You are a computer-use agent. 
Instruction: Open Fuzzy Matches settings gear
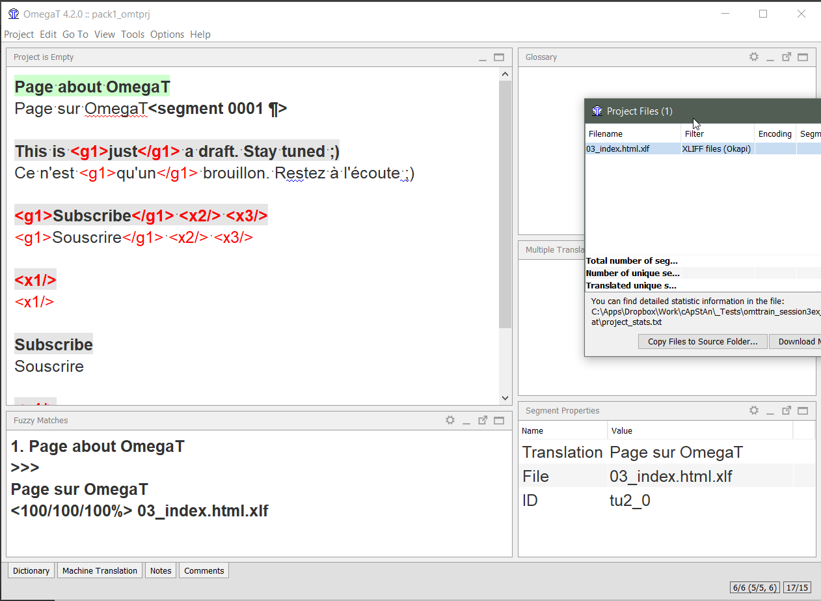pos(450,420)
